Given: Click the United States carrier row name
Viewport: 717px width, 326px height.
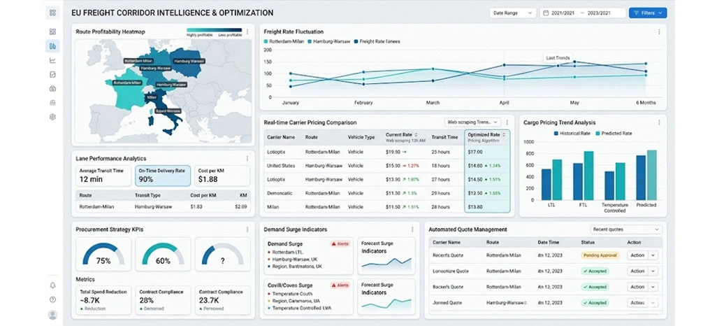Looking at the screenshot, I should (x=282, y=166).
